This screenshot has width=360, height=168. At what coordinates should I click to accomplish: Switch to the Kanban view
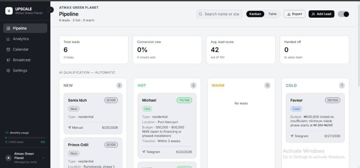click(x=255, y=14)
